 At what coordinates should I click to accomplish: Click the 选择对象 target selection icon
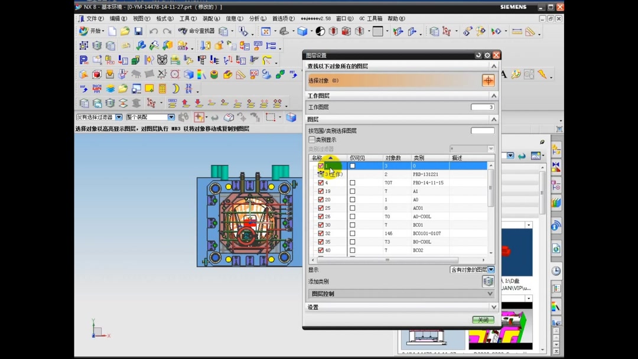(488, 80)
